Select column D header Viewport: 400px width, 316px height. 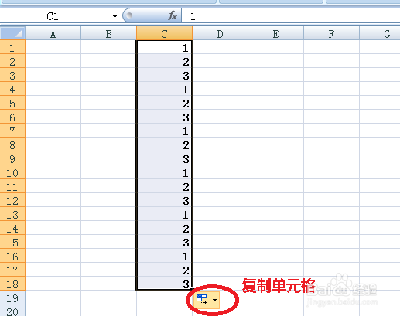[x=220, y=34]
